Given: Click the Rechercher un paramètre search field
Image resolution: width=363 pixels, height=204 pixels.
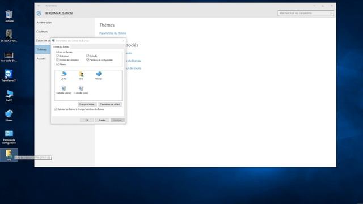Looking at the screenshot, I should coord(306,14).
